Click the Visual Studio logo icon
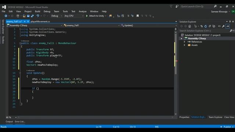235x132 pixels. pyautogui.click(x=4, y=7)
